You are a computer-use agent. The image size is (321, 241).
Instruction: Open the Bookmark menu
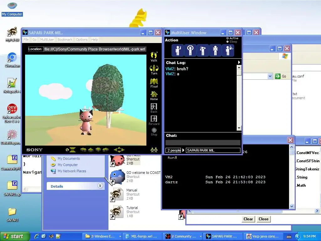65,40
